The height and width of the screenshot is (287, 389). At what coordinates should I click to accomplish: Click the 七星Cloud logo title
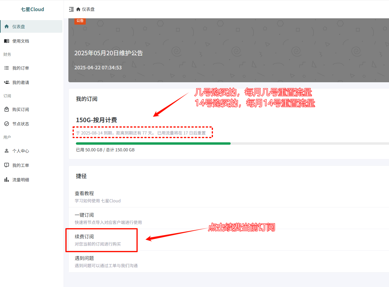32,9
